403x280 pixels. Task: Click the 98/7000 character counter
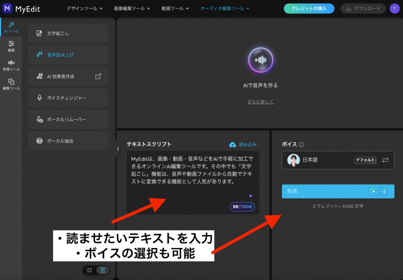(x=242, y=207)
